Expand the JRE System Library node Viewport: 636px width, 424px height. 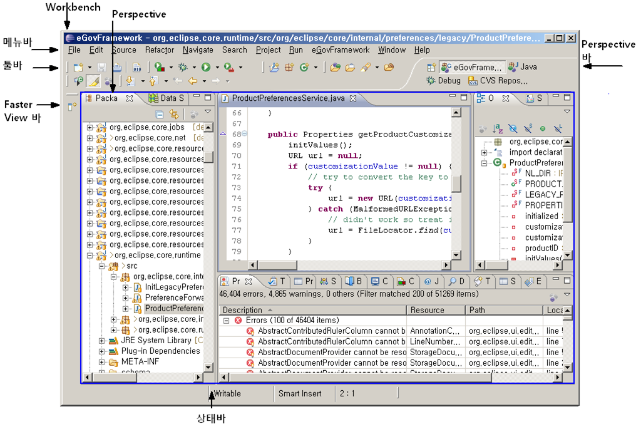point(101,341)
